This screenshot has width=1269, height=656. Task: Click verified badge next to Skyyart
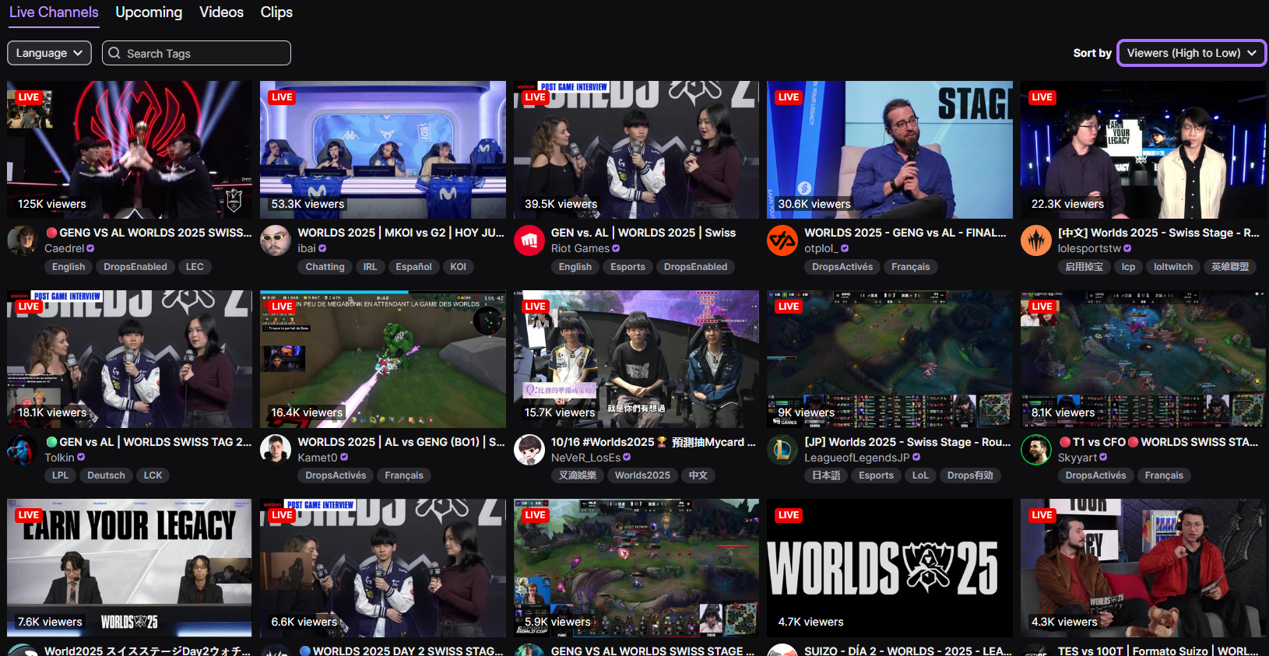[x=1103, y=458]
